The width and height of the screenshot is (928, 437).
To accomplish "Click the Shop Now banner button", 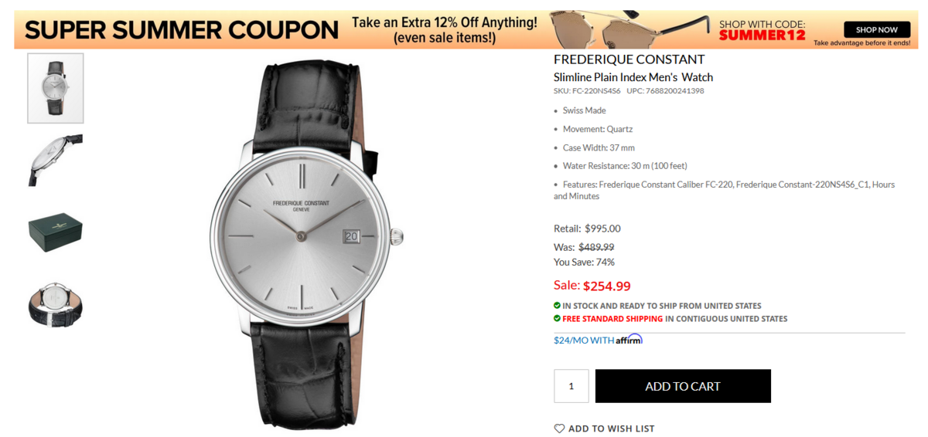I will pyautogui.click(x=876, y=29).
